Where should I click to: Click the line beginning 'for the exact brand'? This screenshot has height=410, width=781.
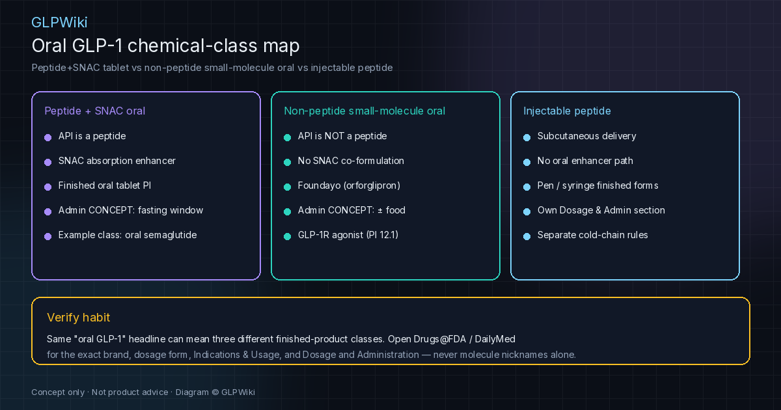(311, 355)
